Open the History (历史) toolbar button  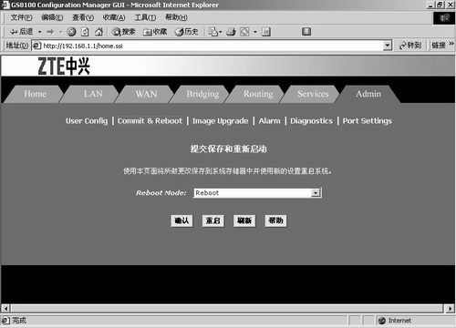186,32
